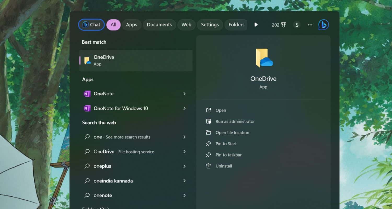The width and height of the screenshot is (392, 209).
Task: Click the Bing icon at top right
Action: [324, 25]
